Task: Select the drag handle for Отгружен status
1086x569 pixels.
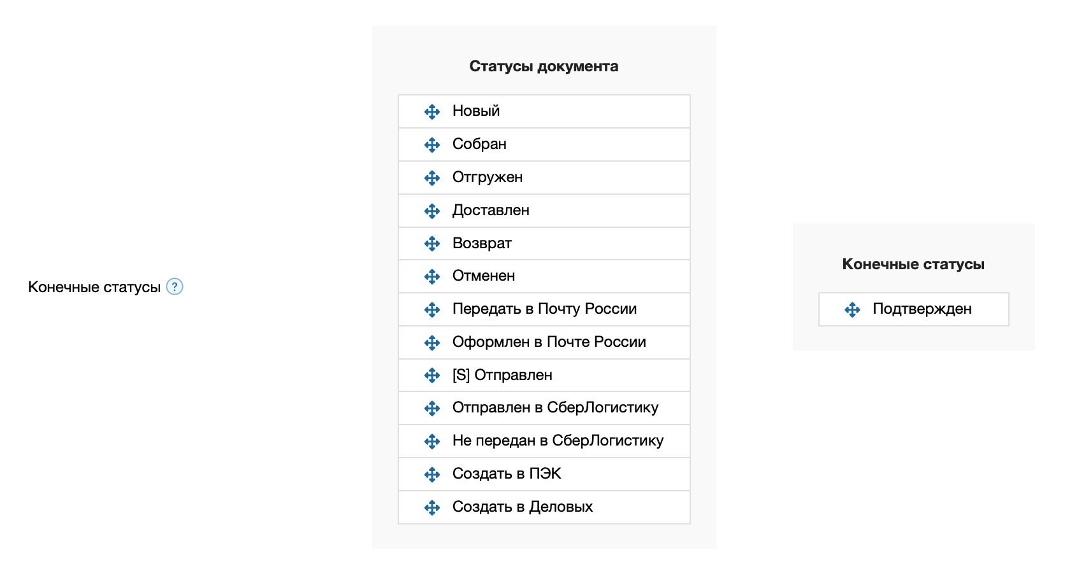Action: pos(432,178)
